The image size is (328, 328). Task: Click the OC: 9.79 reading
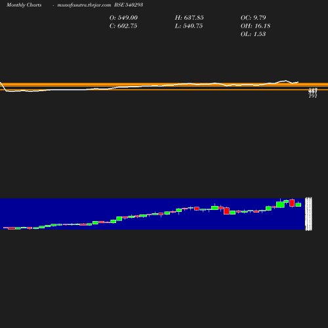tap(253, 18)
